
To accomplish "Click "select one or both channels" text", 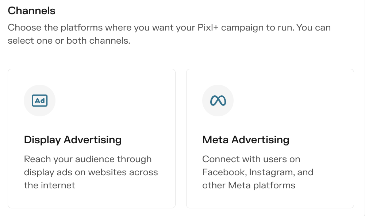I will (69, 41).
